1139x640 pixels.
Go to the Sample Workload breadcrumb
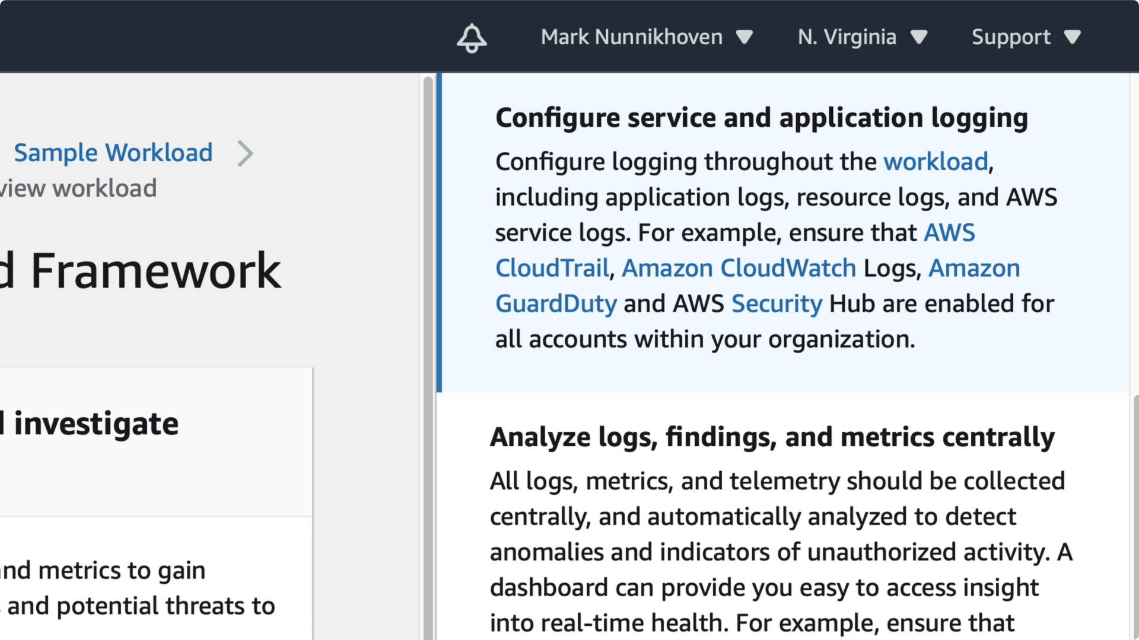(x=113, y=152)
